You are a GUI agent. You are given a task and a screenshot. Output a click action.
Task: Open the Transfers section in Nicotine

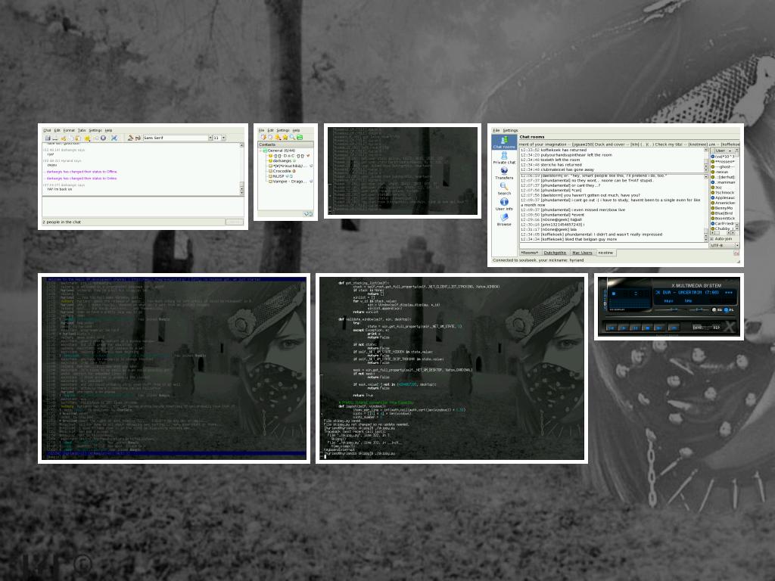point(503,173)
